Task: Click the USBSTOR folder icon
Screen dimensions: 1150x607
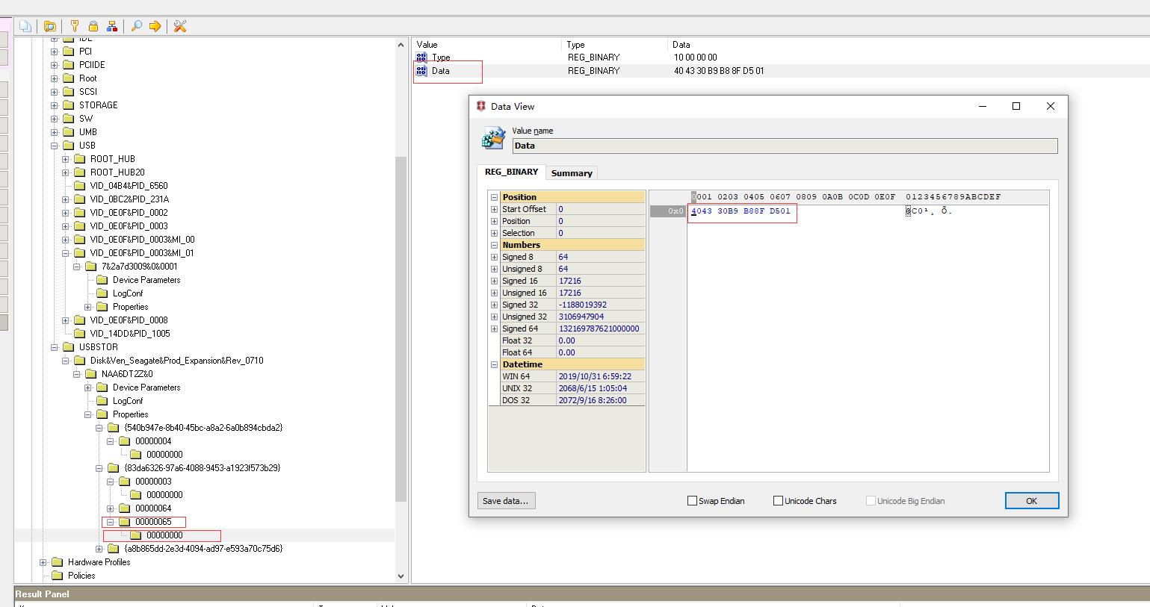Action: (69, 347)
